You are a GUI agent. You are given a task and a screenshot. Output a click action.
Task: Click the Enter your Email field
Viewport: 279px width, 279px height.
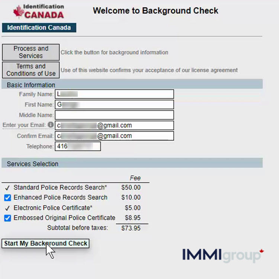click(114, 125)
